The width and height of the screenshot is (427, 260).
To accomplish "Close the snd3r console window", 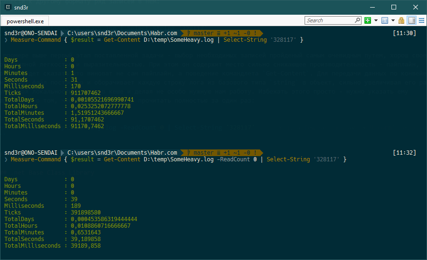I will (415, 7).
